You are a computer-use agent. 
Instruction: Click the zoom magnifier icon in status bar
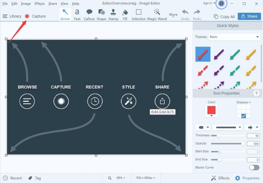click(110, 178)
